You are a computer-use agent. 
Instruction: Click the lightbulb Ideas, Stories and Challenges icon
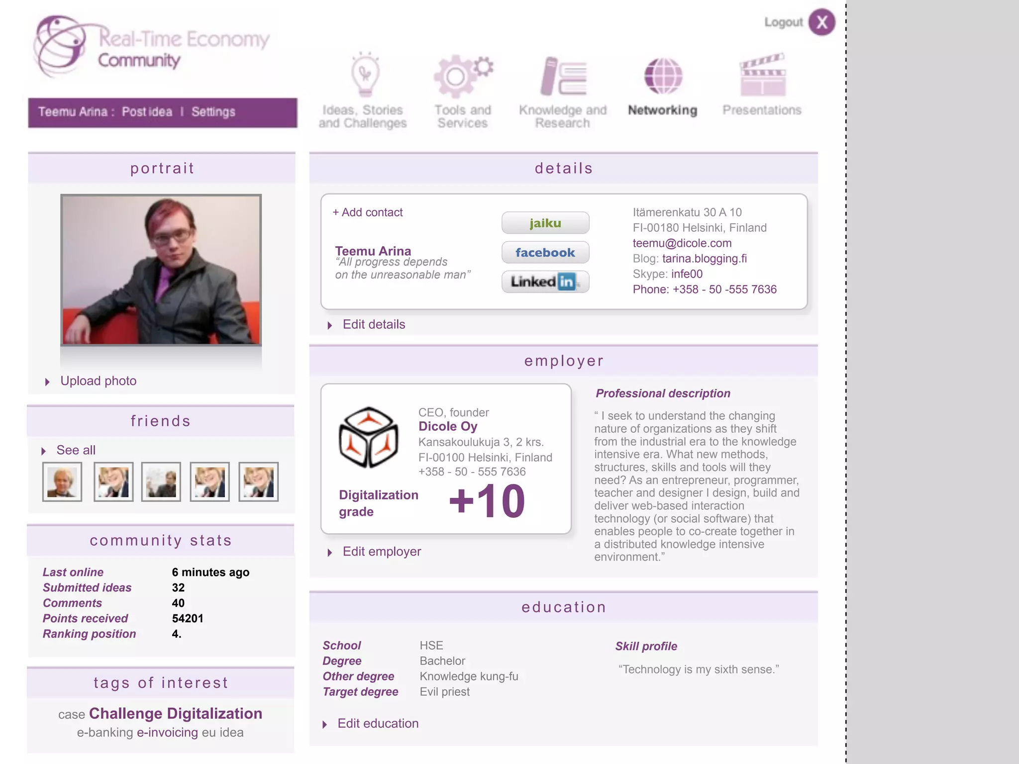click(365, 75)
